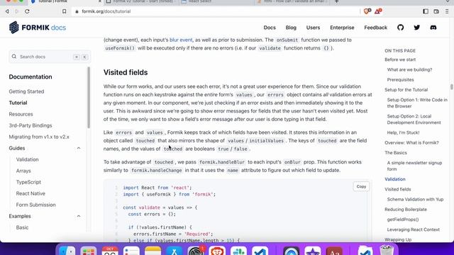The width and height of the screenshot is (454, 255).
Task: Switch to Formik v2 tutorial tab
Action: (141, 1)
